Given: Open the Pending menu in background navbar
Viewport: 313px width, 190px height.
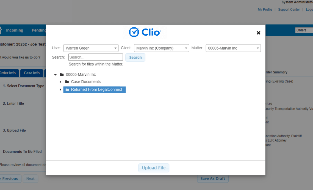Looking at the screenshot, I should click(x=39, y=30).
